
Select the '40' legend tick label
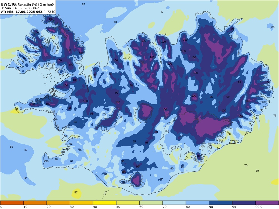[x=95, y=207]
